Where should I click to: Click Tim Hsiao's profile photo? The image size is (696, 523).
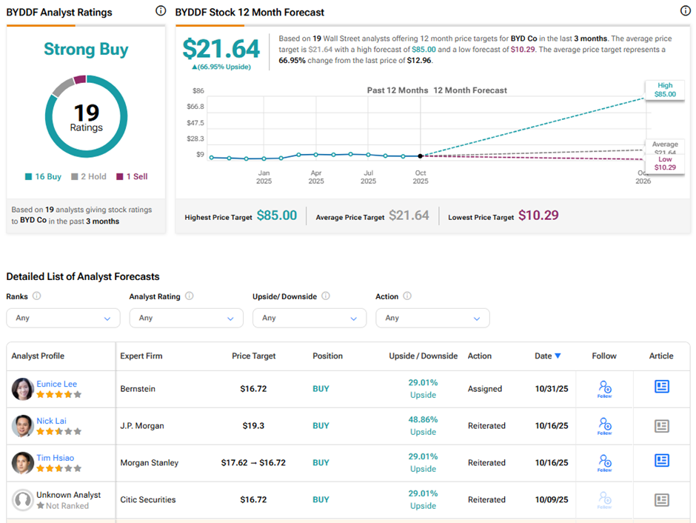pyautogui.click(x=22, y=463)
